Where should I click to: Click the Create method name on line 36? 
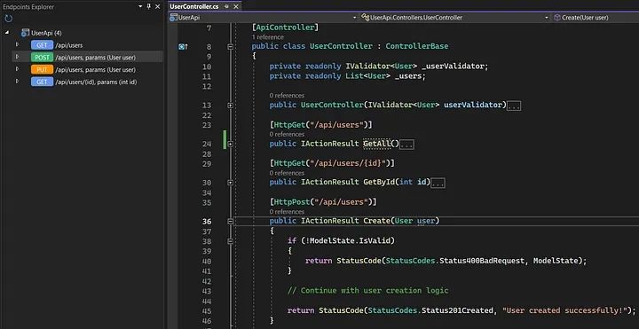click(376, 221)
